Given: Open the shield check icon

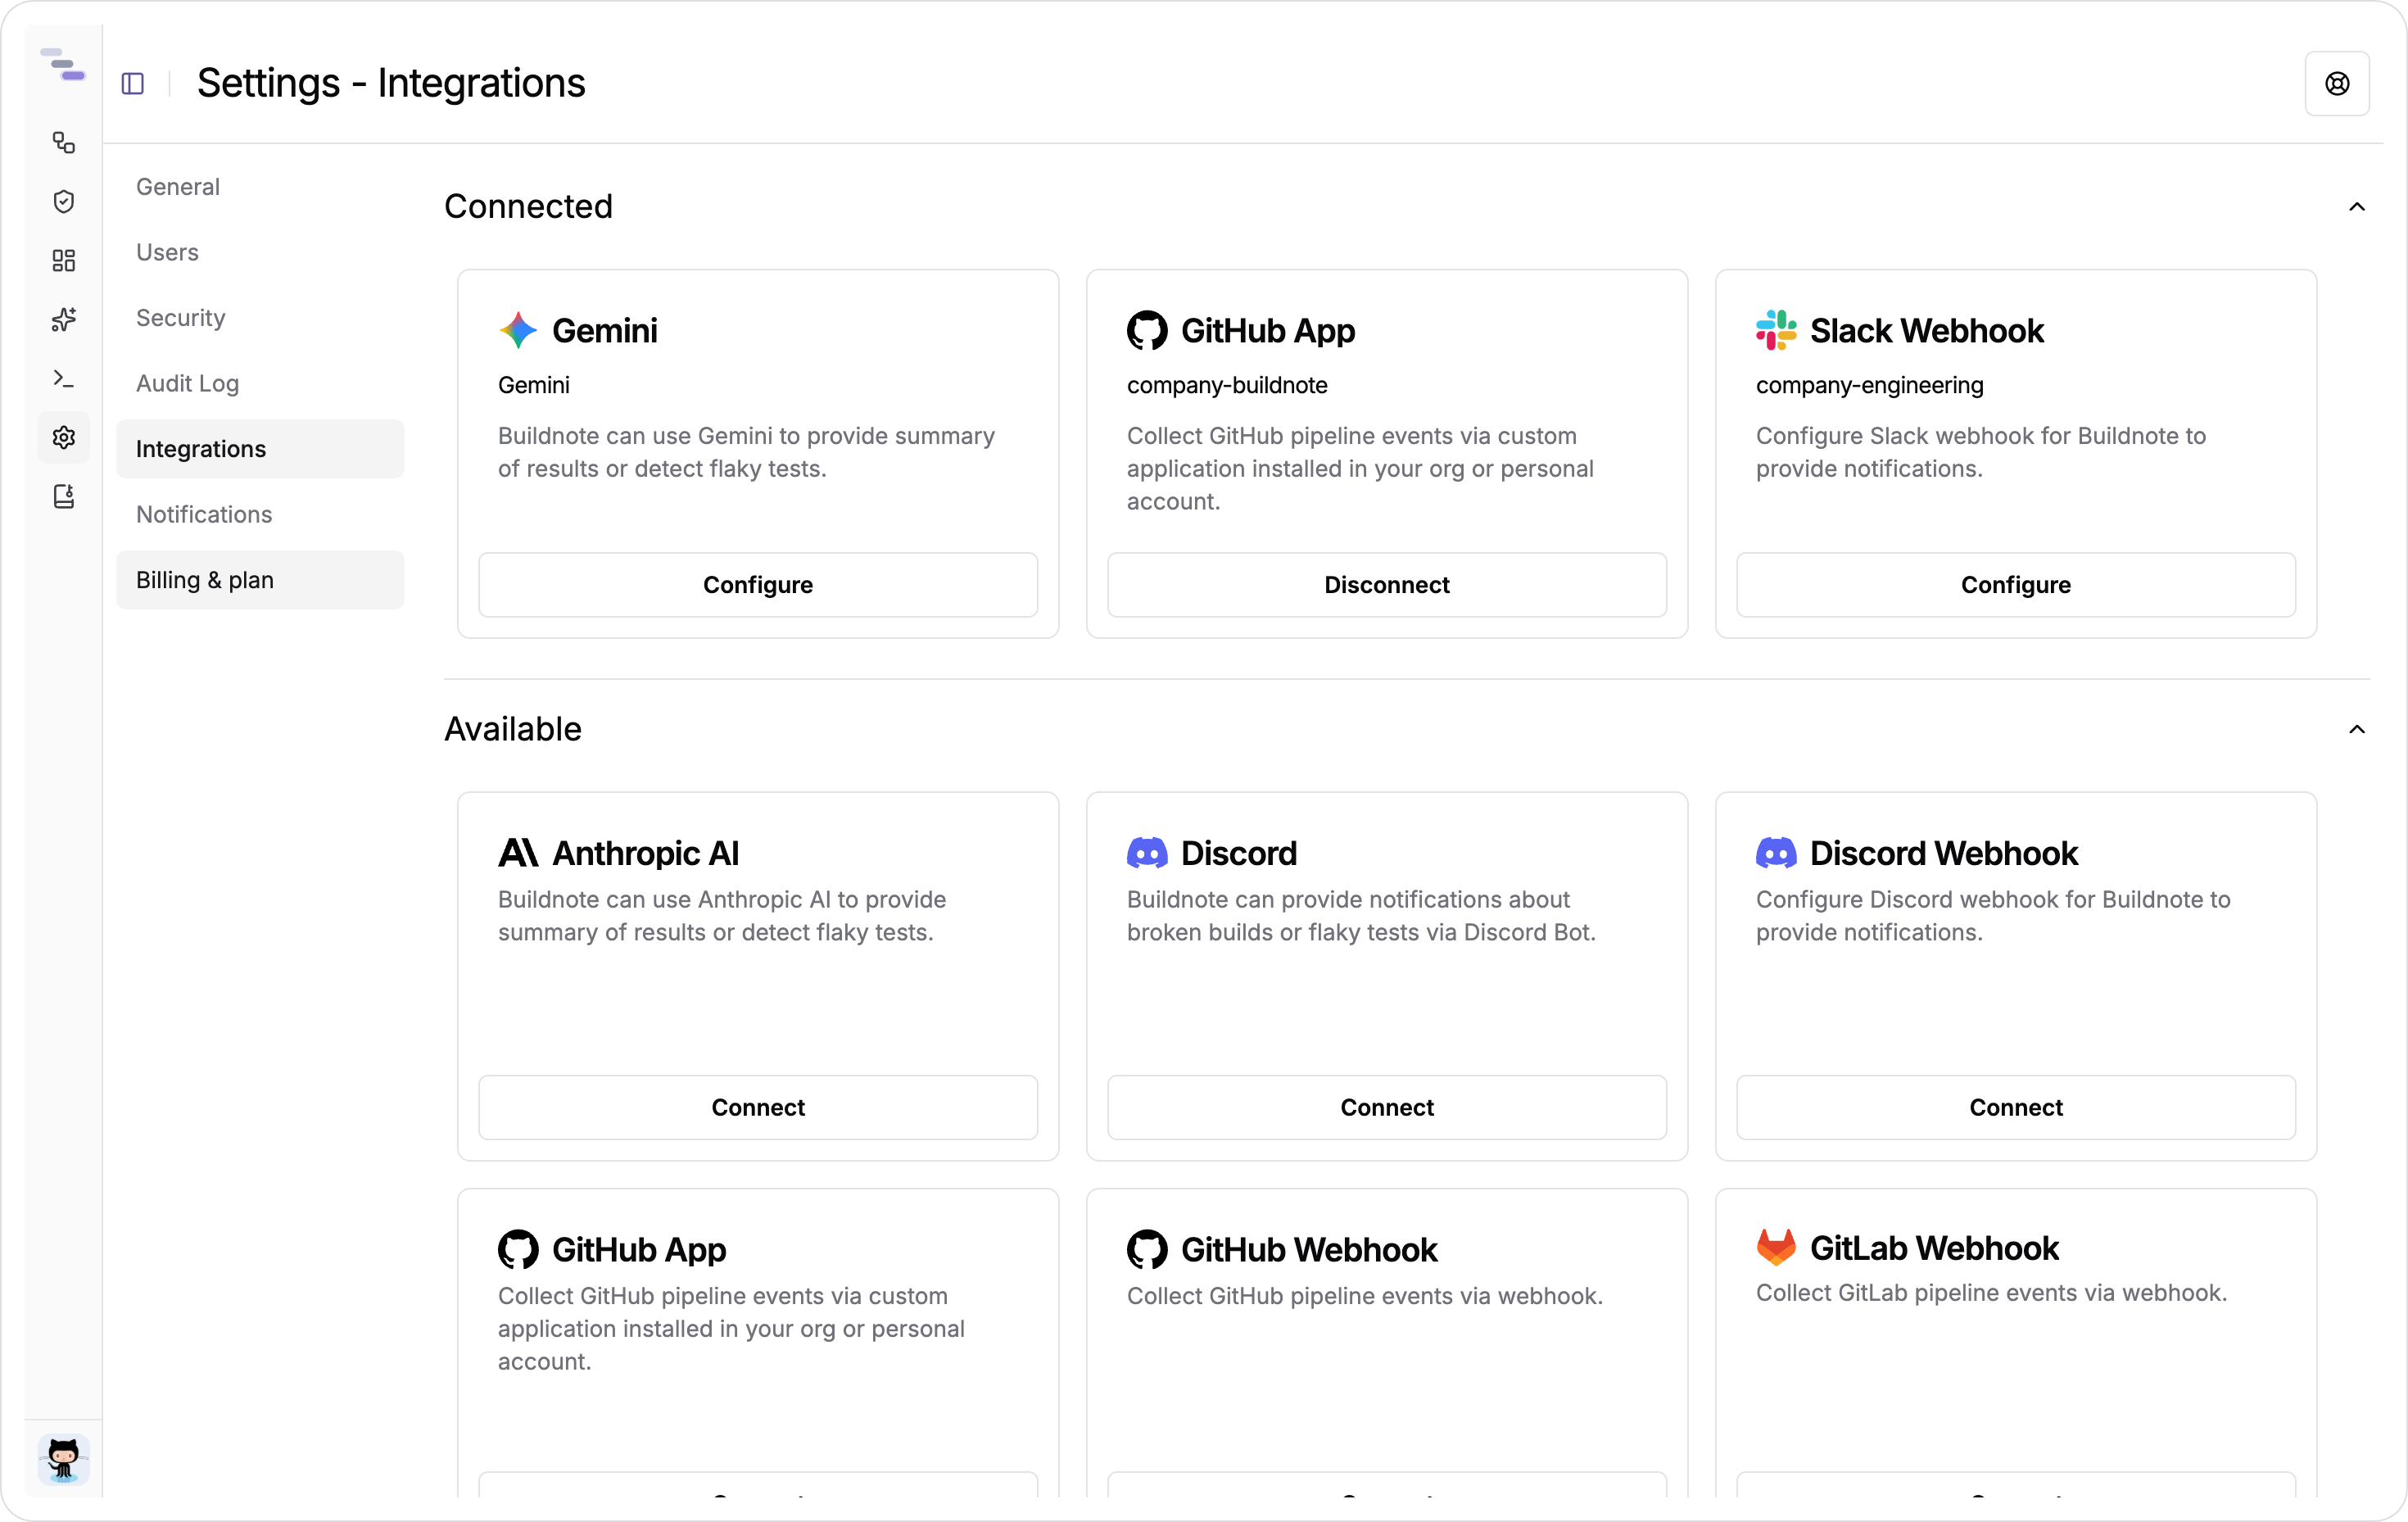Looking at the screenshot, I should [x=64, y=202].
